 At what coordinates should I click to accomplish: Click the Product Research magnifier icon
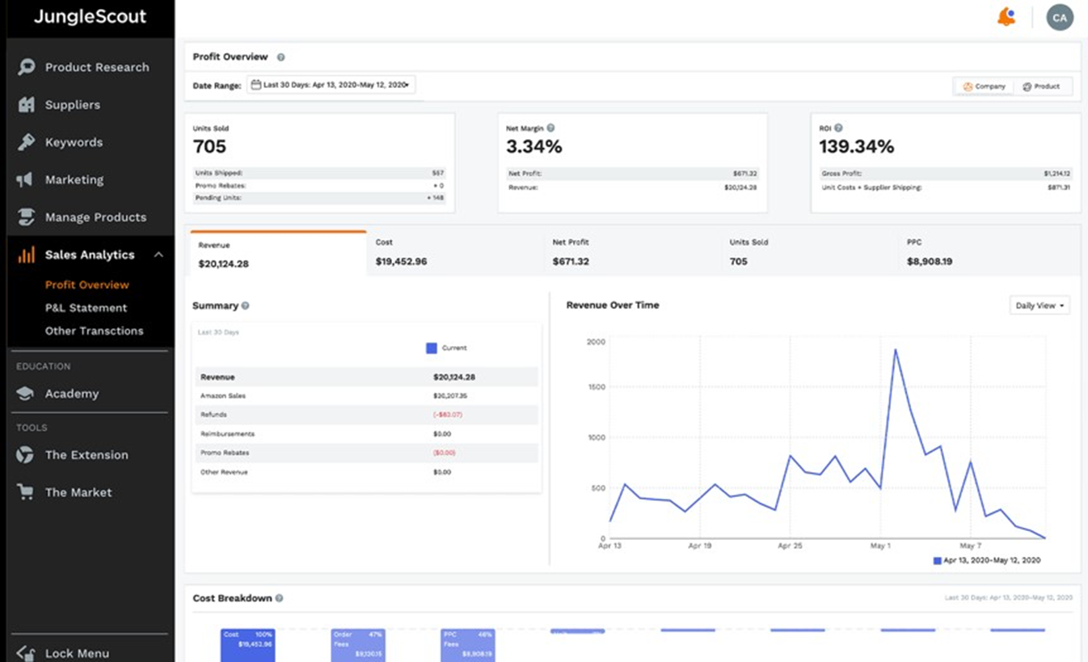coord(26,67)
